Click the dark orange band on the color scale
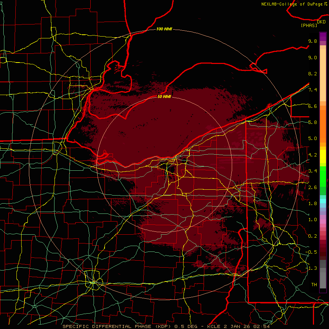Image resolution: width=329 pixels, height=329 pixels. point(323,126)
